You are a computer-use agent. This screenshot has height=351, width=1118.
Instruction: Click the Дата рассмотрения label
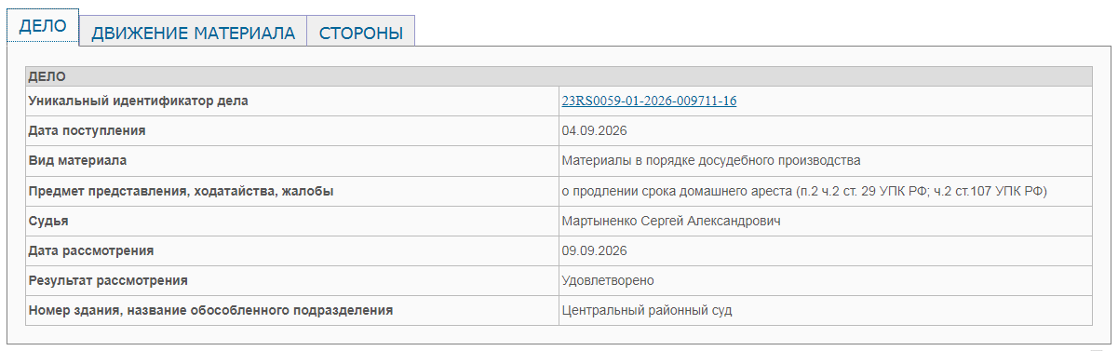(91, 250)
